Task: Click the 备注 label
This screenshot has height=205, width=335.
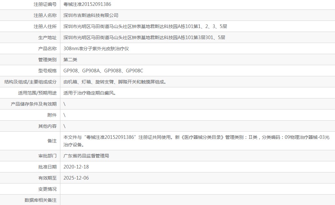Action: (52, 141)
